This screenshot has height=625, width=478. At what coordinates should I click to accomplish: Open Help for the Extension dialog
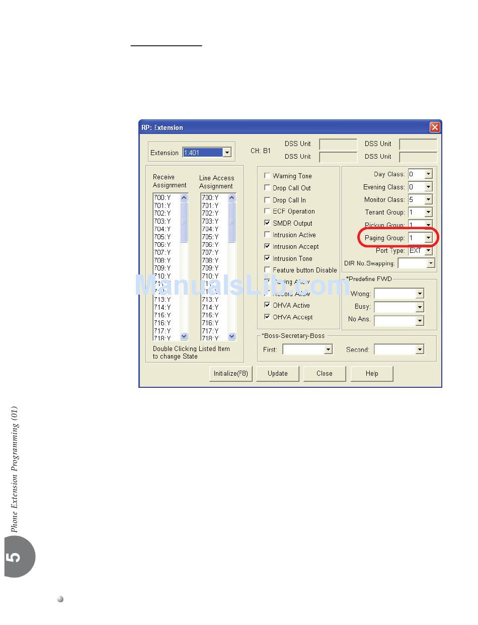click(372, 374)
